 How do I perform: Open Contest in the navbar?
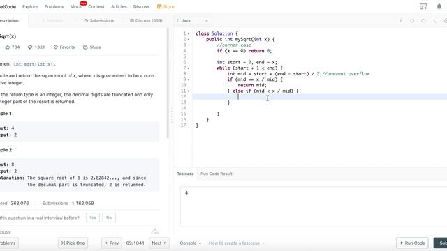point(96,6)
